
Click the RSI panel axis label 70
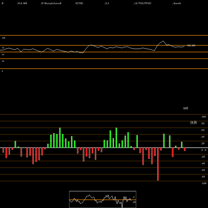tap(3, 48)
